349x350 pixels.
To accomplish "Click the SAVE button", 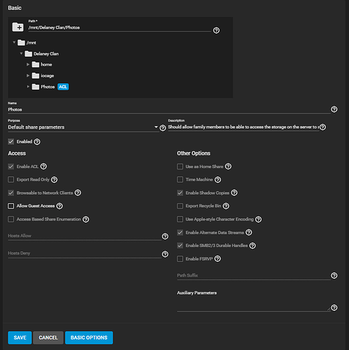I will (x=20, y=337).
